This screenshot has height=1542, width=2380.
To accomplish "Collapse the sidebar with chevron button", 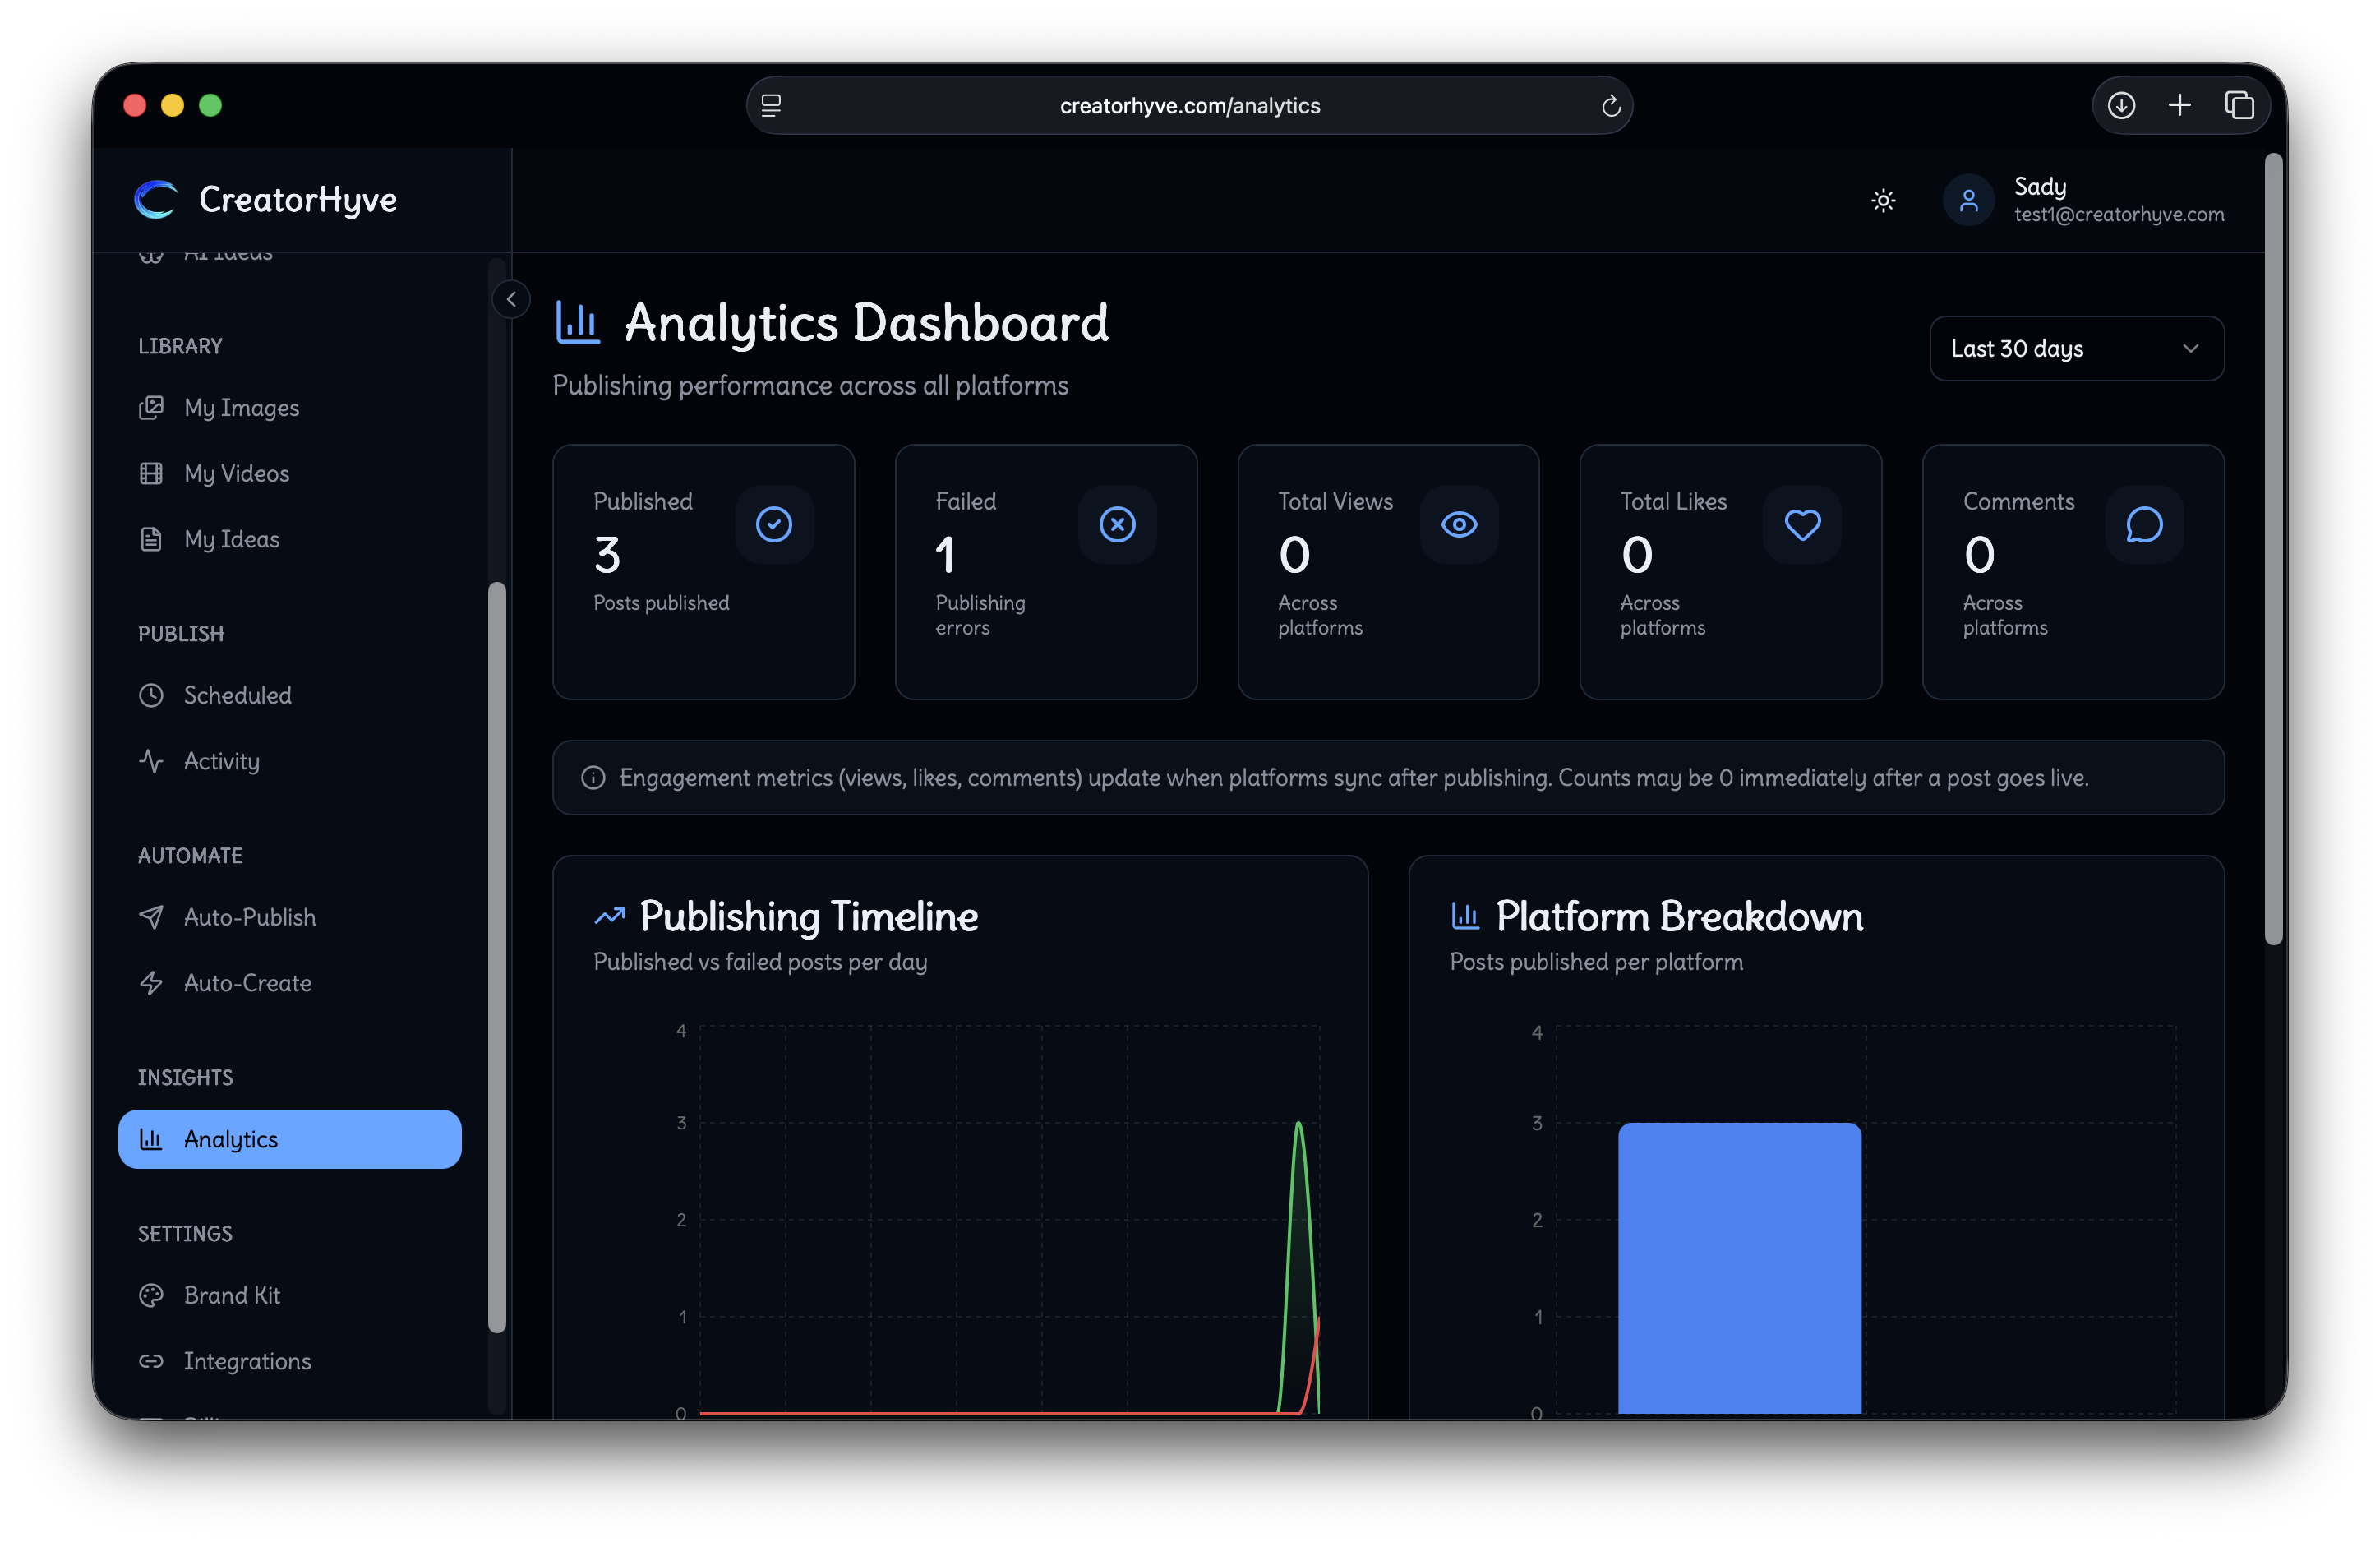I will click(x=511, y=299).
